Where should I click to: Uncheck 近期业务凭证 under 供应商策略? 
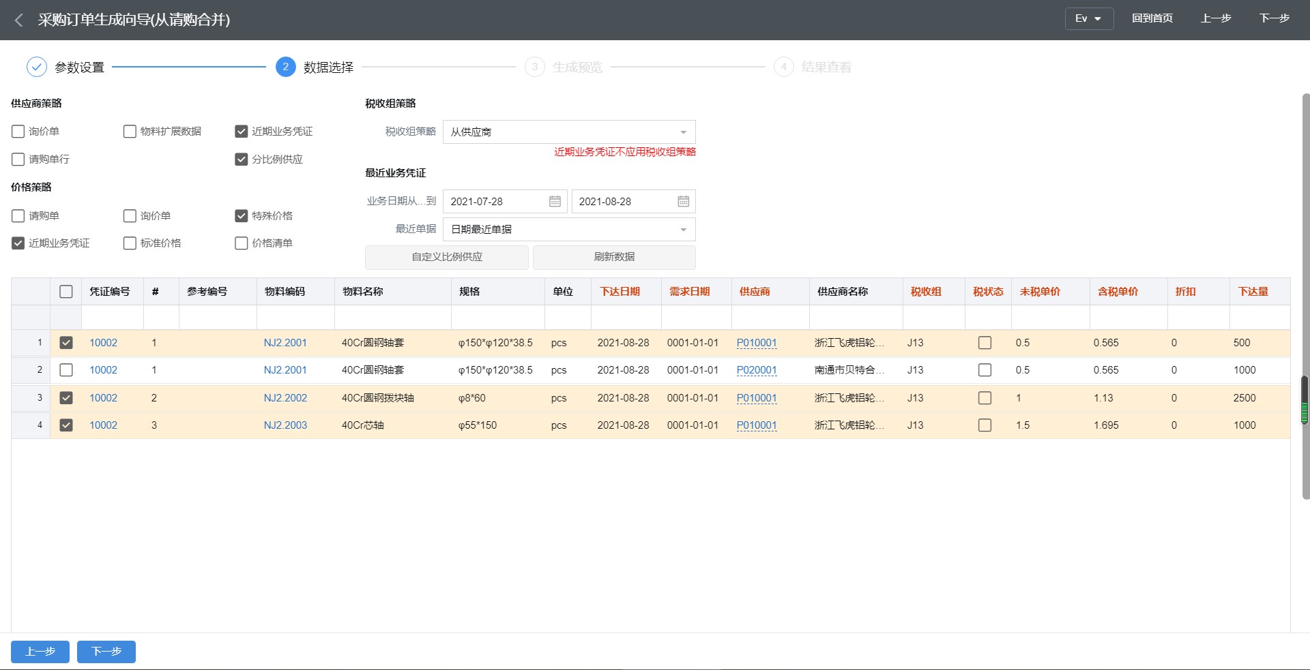coord(242,132)
